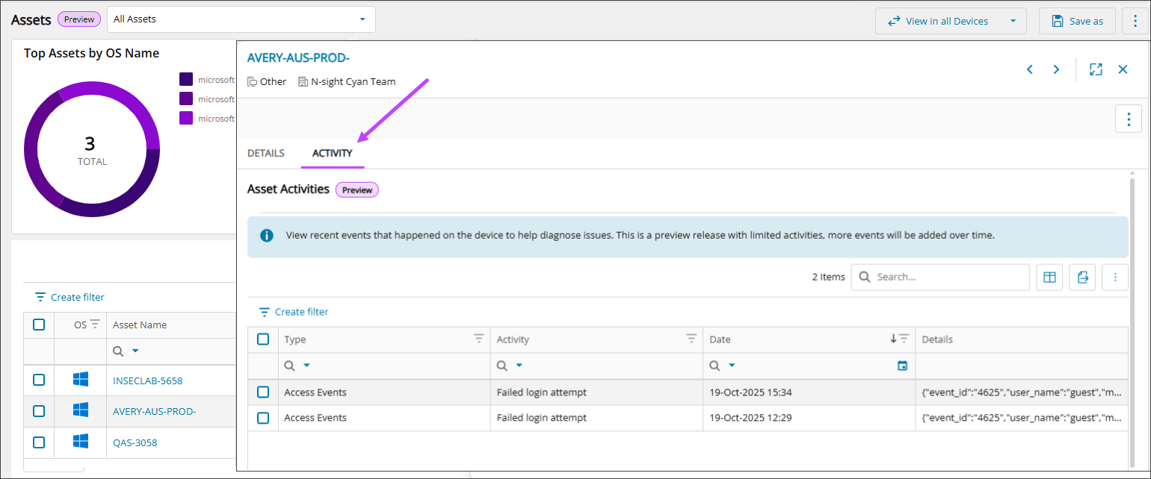
Task: Check the first Failed login attempt row
Action: pos(263,392)
